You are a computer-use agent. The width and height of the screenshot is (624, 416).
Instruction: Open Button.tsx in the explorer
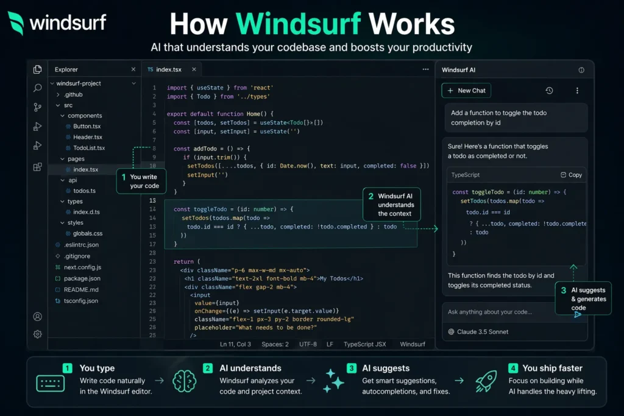pyautogui.click(x=87, y=126)
